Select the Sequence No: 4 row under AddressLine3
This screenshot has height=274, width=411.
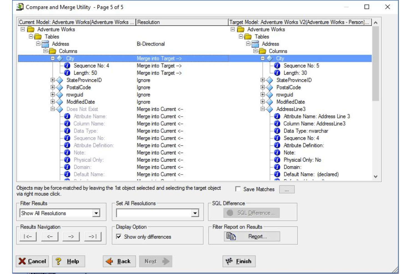coord(301,138)
